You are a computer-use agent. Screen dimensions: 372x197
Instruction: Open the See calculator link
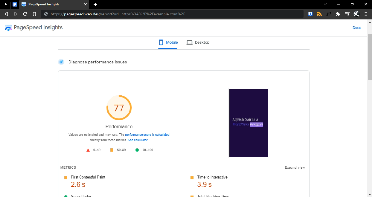pos(138,140)
